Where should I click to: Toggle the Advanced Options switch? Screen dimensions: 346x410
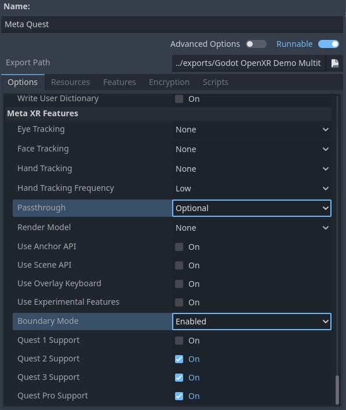coord(256,44)
